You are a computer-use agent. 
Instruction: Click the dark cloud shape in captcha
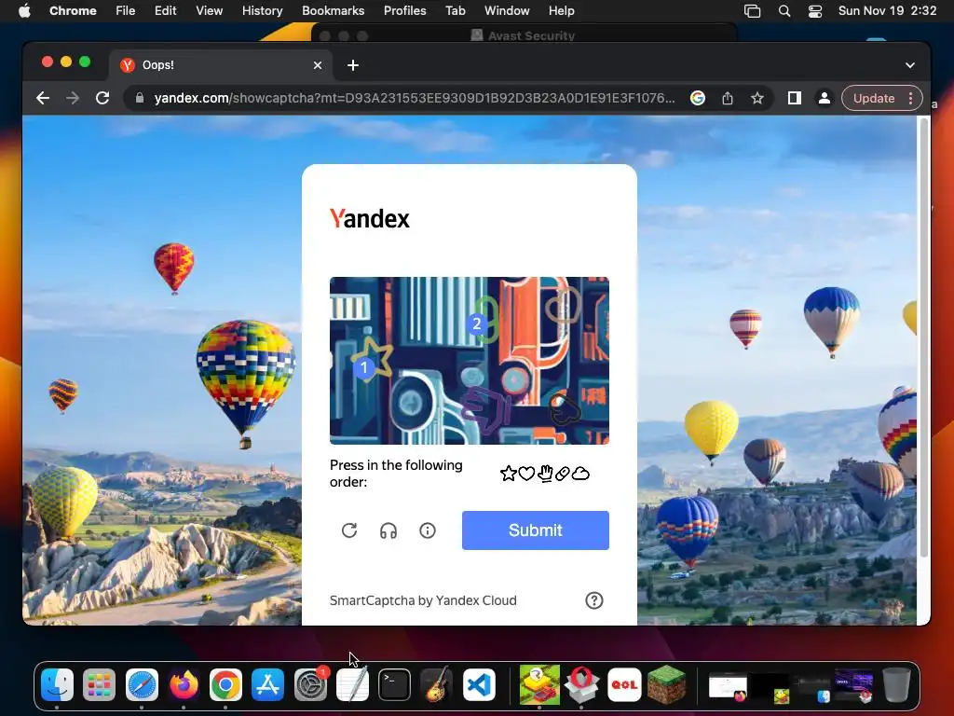566,409
